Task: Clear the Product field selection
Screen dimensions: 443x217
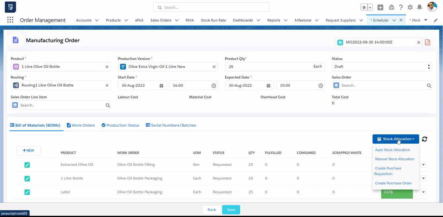Action: [107, 67]
